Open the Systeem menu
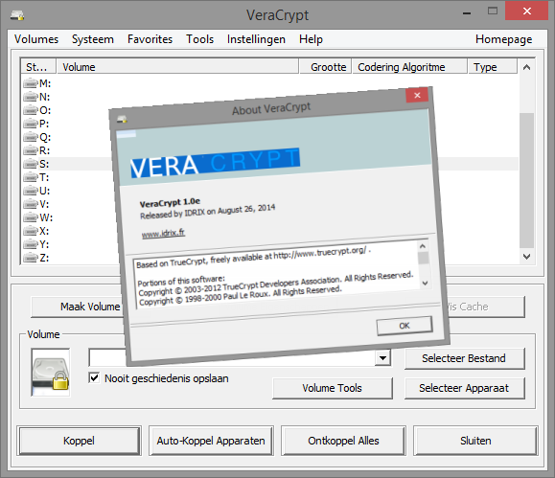Viewport: 555px width, 478px height. pos(93,39)
